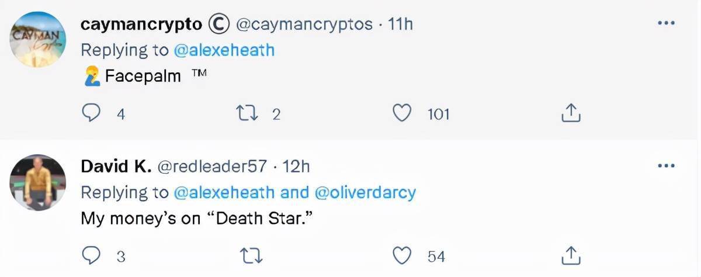
Task: Reply to caymancrypto's Facepalm tweet
Action: (91, 113)
